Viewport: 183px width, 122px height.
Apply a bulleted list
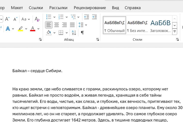(x=49, y=17)
